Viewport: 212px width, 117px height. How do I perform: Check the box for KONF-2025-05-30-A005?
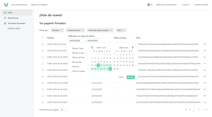click(x=43, y=64)
